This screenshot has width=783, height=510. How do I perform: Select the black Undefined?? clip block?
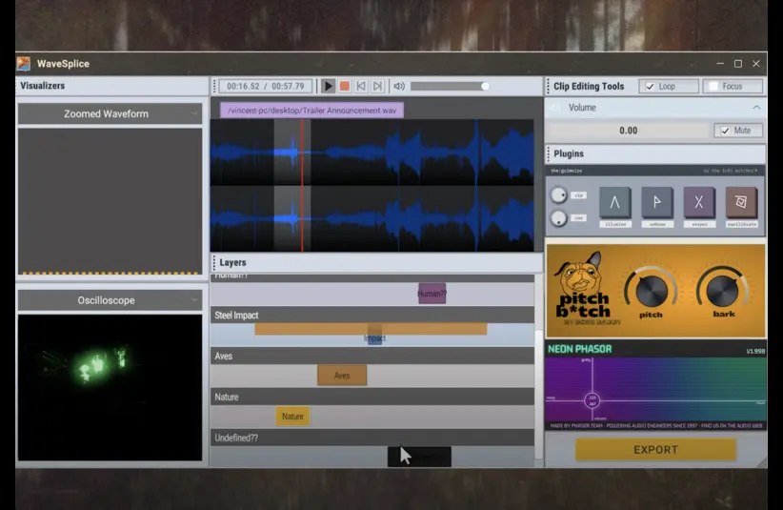pos(419,457)
